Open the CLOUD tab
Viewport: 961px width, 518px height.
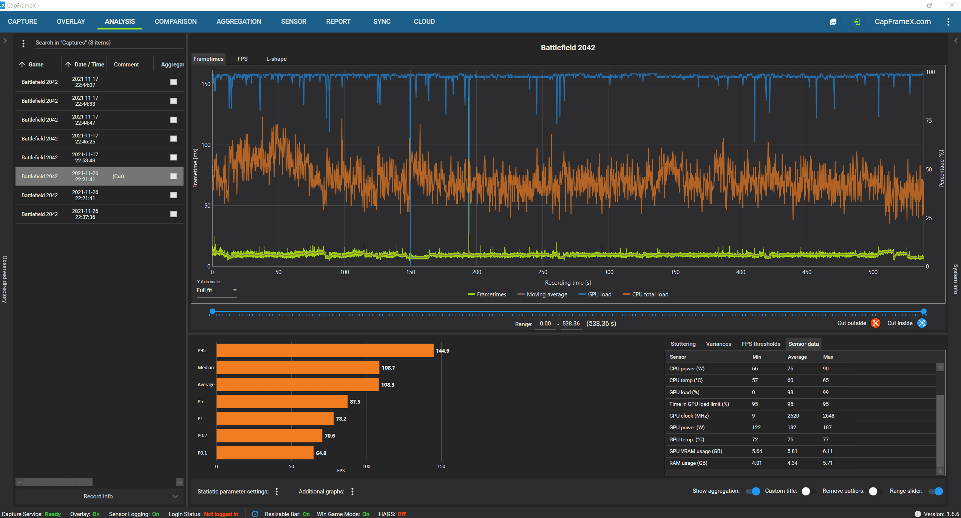pyautogui.click(x=424, y=22)
